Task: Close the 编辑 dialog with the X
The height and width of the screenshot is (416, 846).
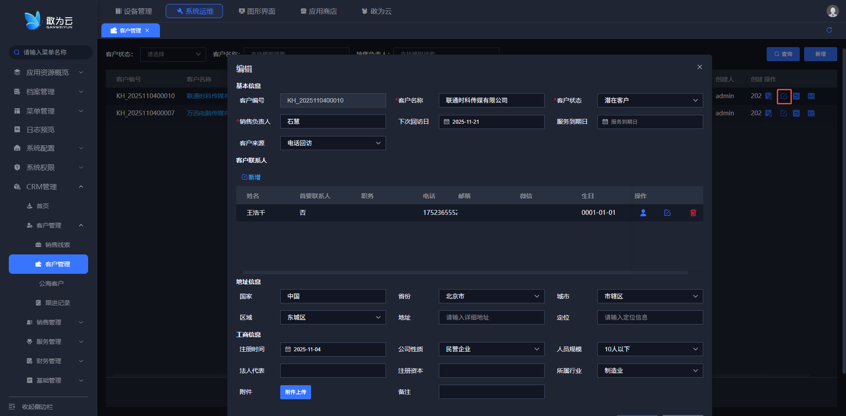Action: coord(699,67)
